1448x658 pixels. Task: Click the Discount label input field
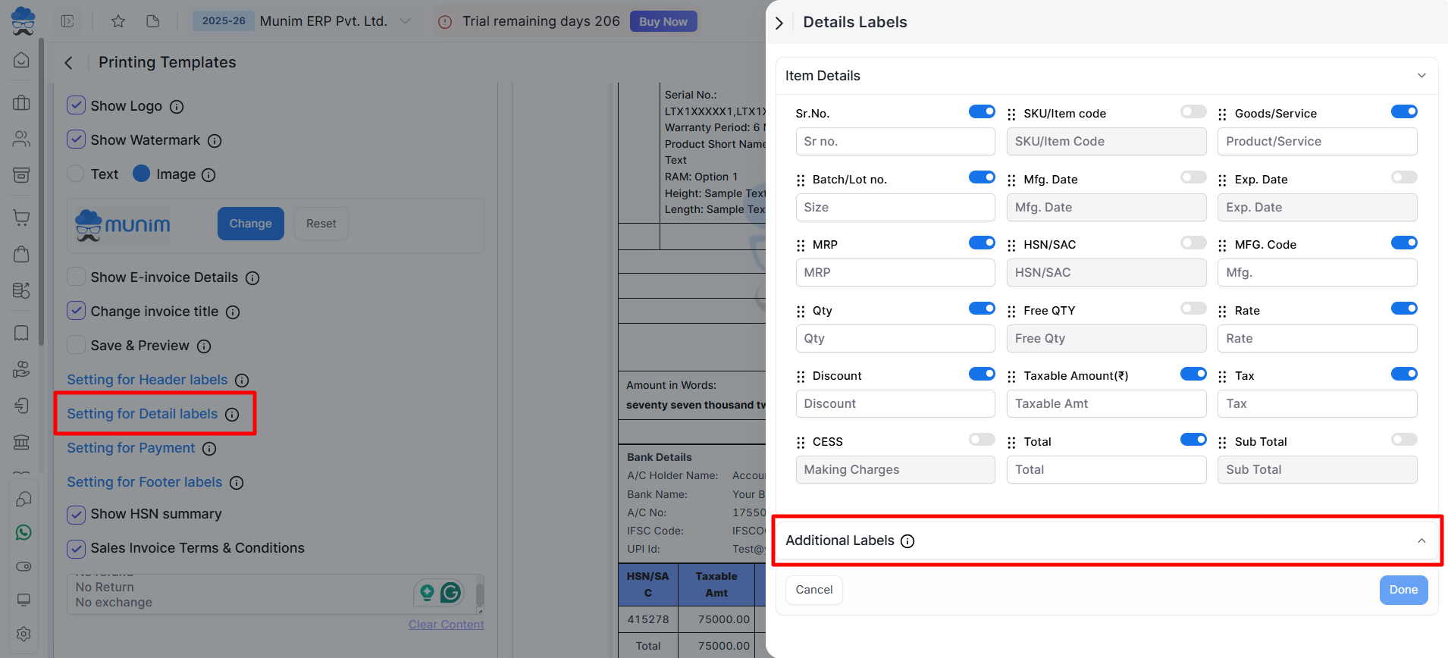tap(895, 404)
